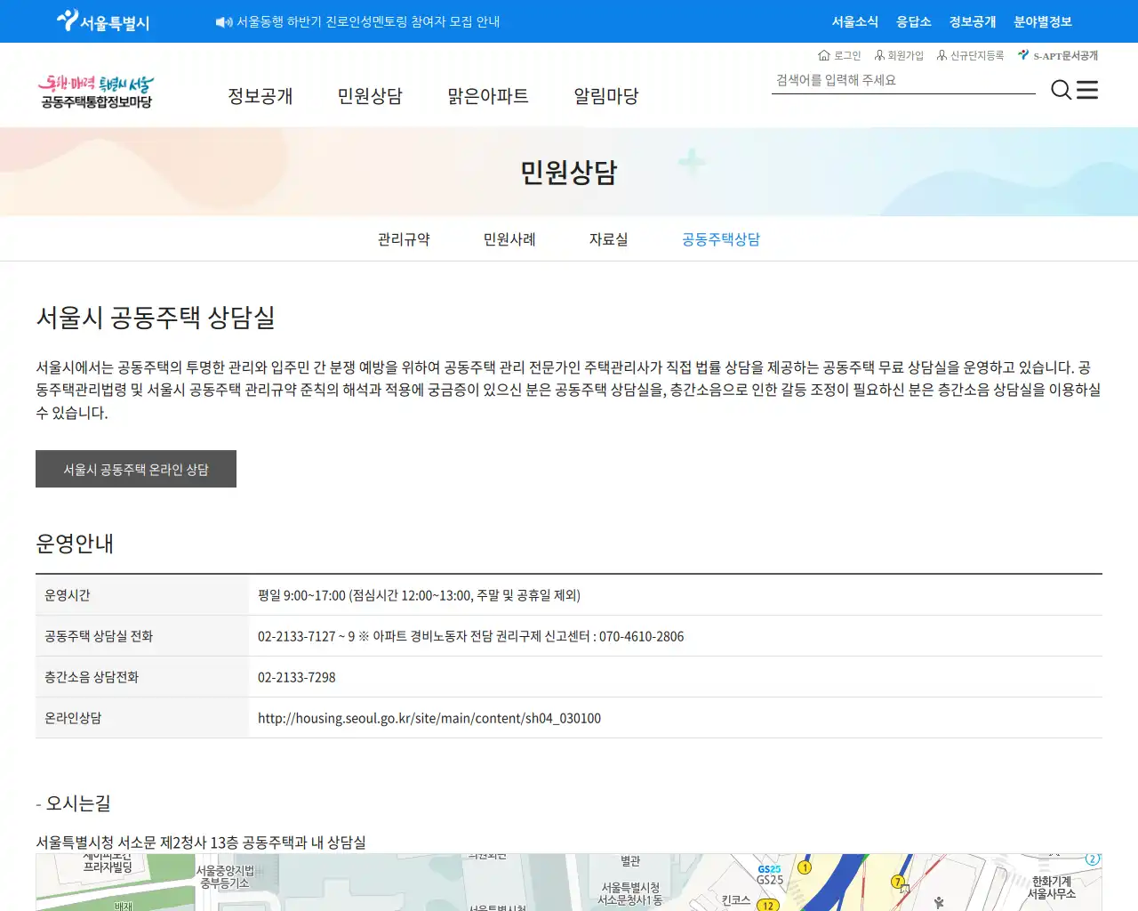Open the hamburger menu icon

click(1087, 90)
